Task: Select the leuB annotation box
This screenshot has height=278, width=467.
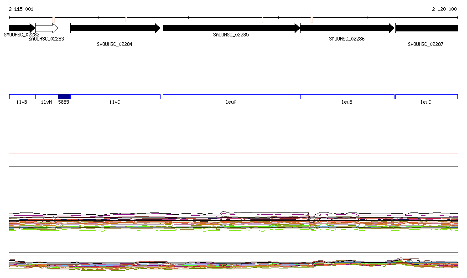Action: [347, 96]
